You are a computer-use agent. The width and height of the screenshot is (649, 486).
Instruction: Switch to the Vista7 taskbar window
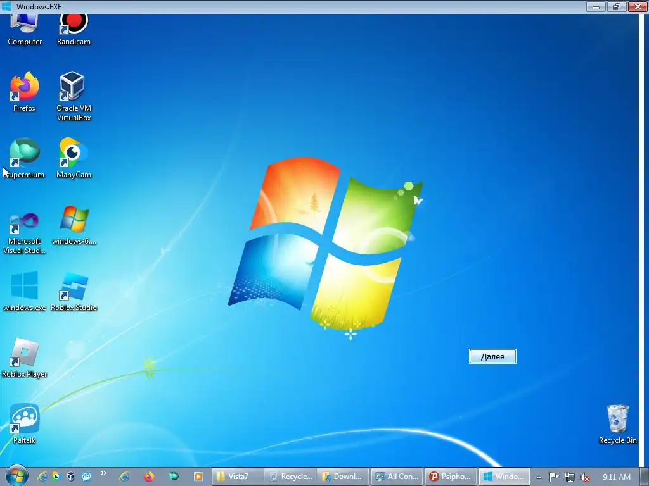(238, 477)
